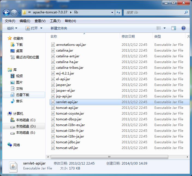Click the ecj-4.2.1.jar file icon
This screenshot has width=192, height=176.
point(53,73)
